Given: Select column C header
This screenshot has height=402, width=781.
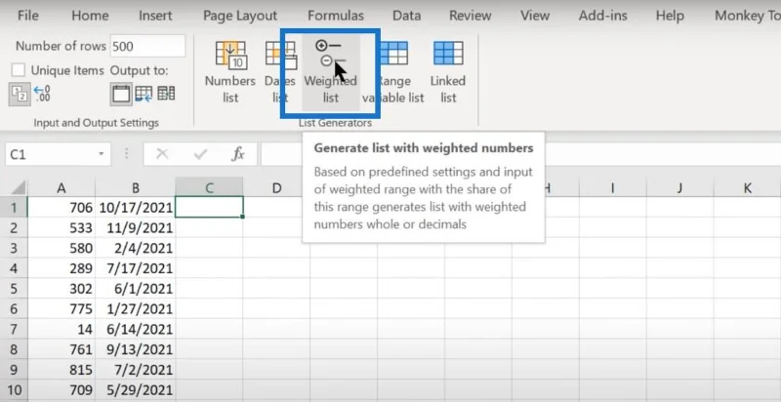Looking at the screenshot, I should 209,188.
